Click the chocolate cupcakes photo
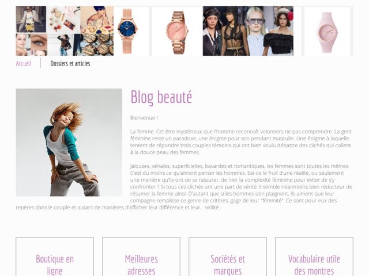Image resolution: width=369 pixels, height=276 pixels. click(x=97, y=45)
